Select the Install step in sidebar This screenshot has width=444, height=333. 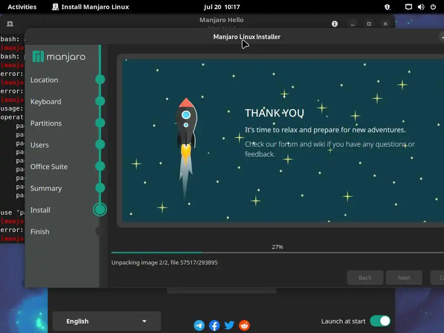[40, 210]
